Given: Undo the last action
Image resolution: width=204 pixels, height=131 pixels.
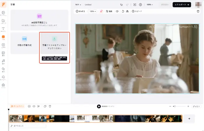Looking at the screenshot, I should [122, 5].
